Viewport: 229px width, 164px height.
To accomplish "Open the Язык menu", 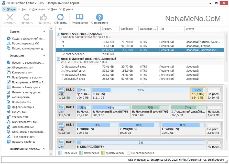I will [54, 9].
